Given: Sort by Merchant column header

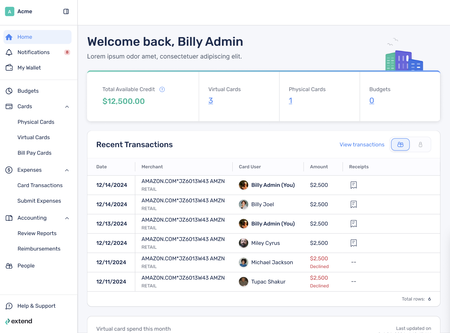Looking at the screenshot, I should (x=152, y=167).
